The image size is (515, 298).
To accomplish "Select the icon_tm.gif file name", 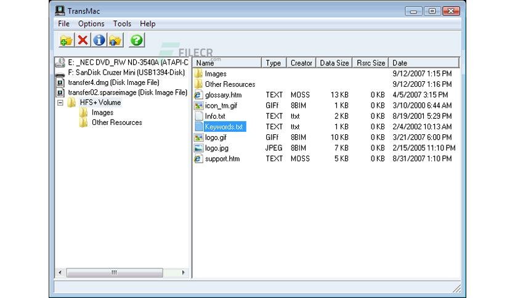I will point(221,105).
